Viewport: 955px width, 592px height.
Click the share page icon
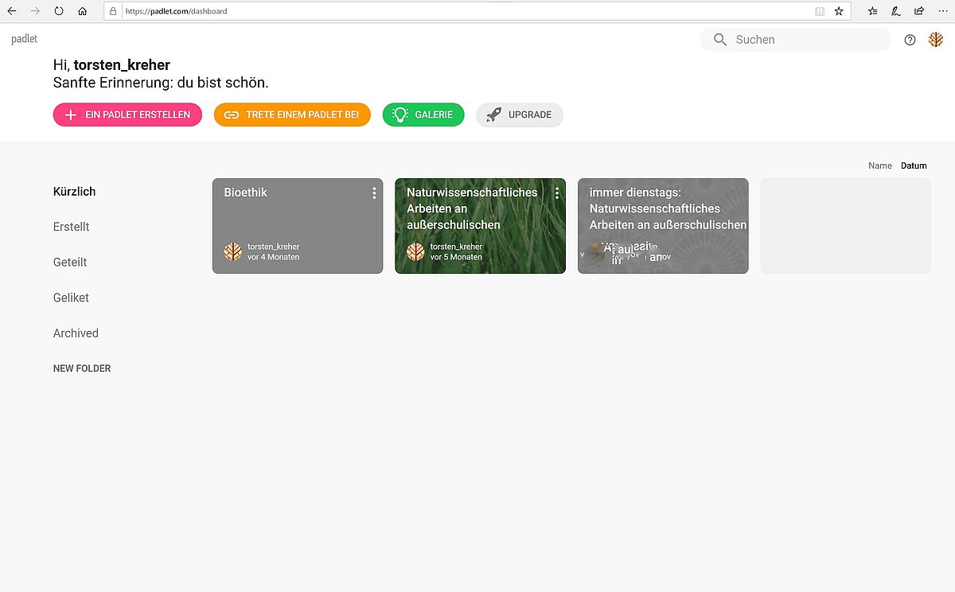[919, 11]
